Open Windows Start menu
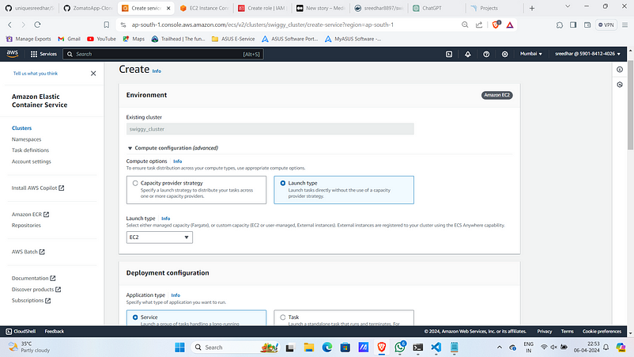The width and height of the screenshot is (634, 357). [x=179, y=348]
